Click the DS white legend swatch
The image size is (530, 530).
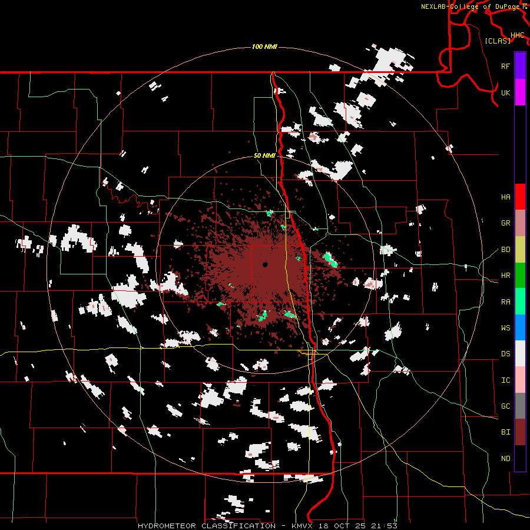(x=520, y=353)
